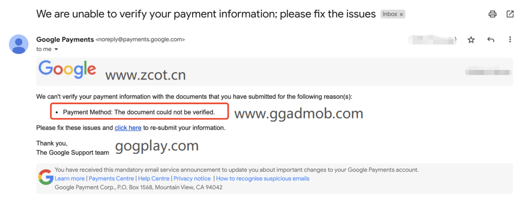Remove the Inbox label with the x
Screen dimensions: 526x203
point(401,14)
